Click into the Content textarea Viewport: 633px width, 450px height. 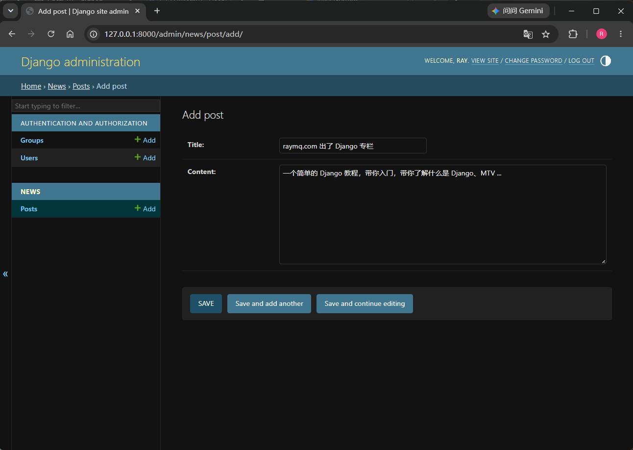click(x=443, y=214)
